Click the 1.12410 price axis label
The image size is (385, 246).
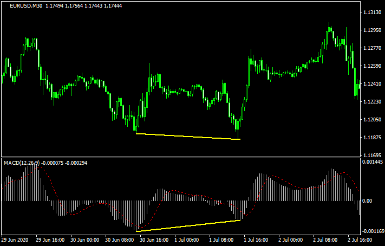[x=373, y=84]
